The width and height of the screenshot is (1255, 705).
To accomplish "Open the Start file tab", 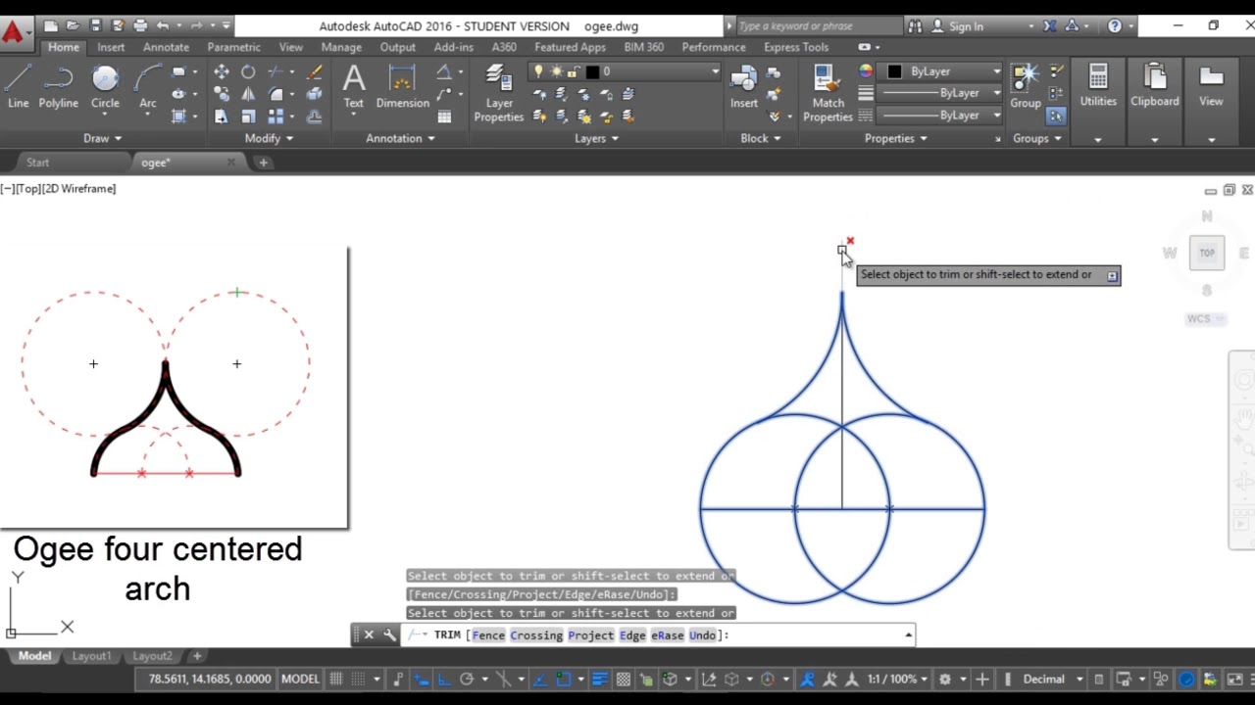I will click(x=38, y=163).
